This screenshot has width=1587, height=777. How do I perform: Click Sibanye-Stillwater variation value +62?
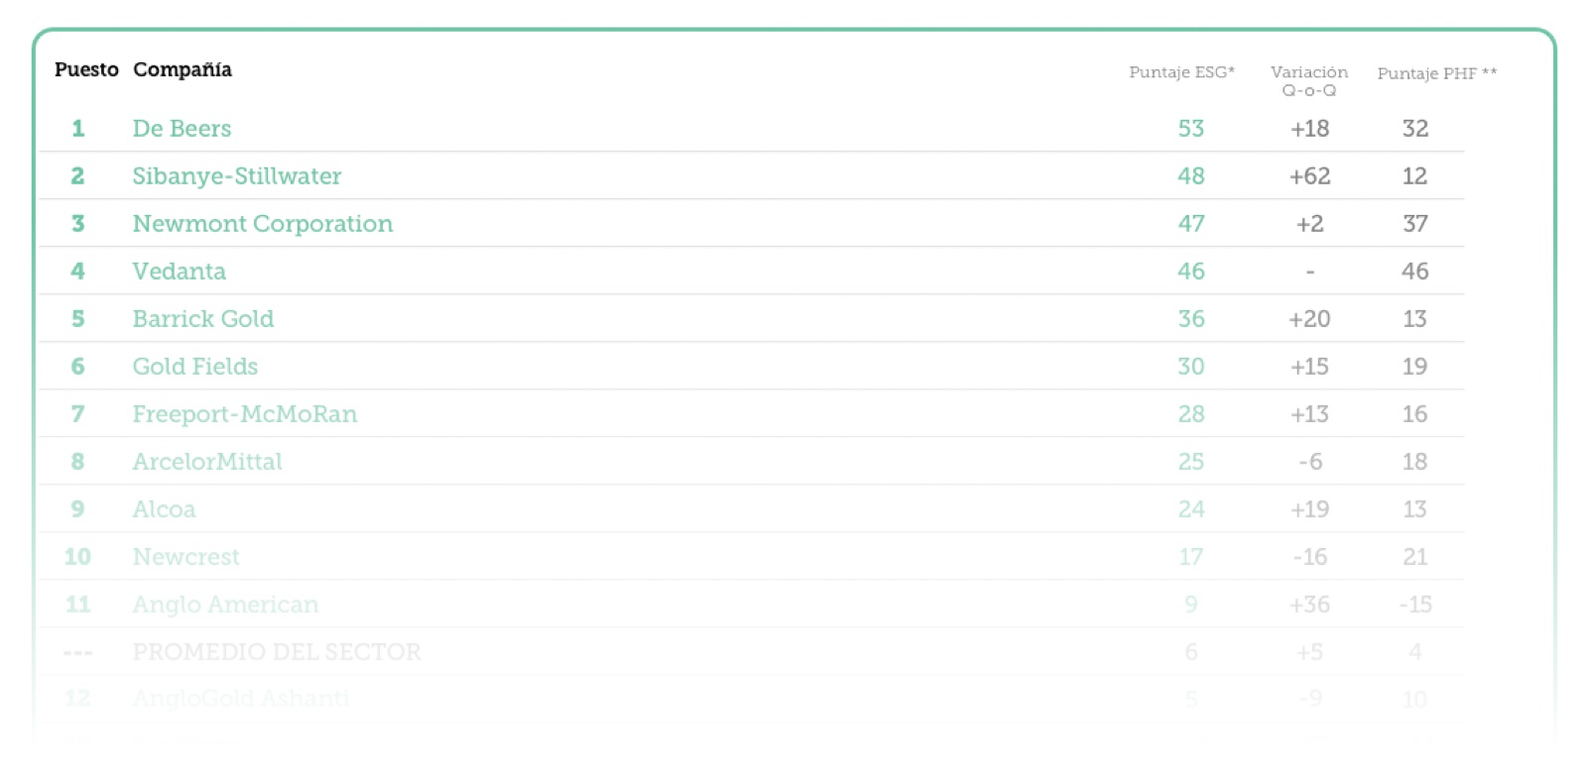pos(1309,176)
